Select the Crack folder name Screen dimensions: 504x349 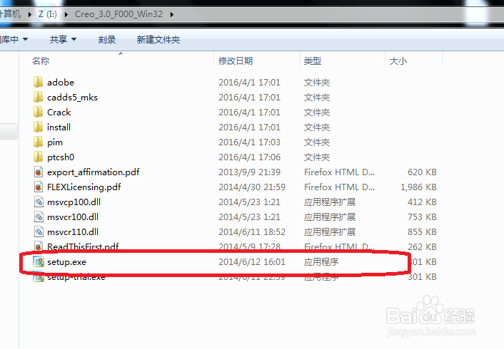(59, 113)
